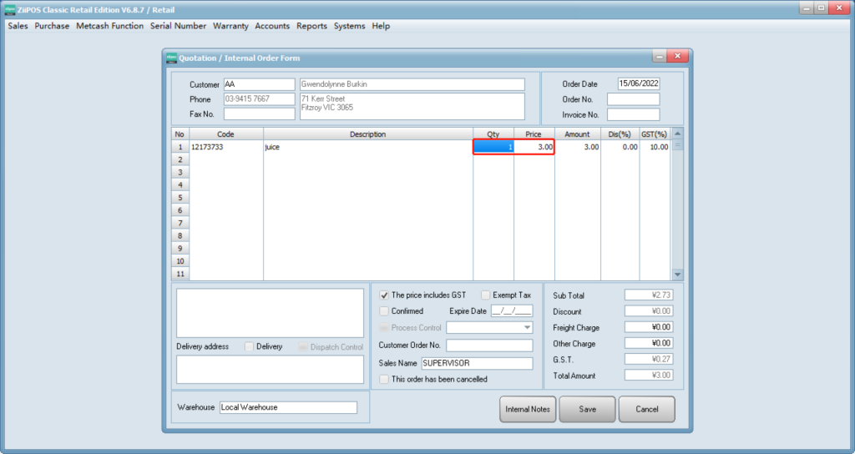Image resolution: width=855 pixels, height=454 pixels.
Task: Toggle 'The price includes GST' checkbox
Action: 384,295
